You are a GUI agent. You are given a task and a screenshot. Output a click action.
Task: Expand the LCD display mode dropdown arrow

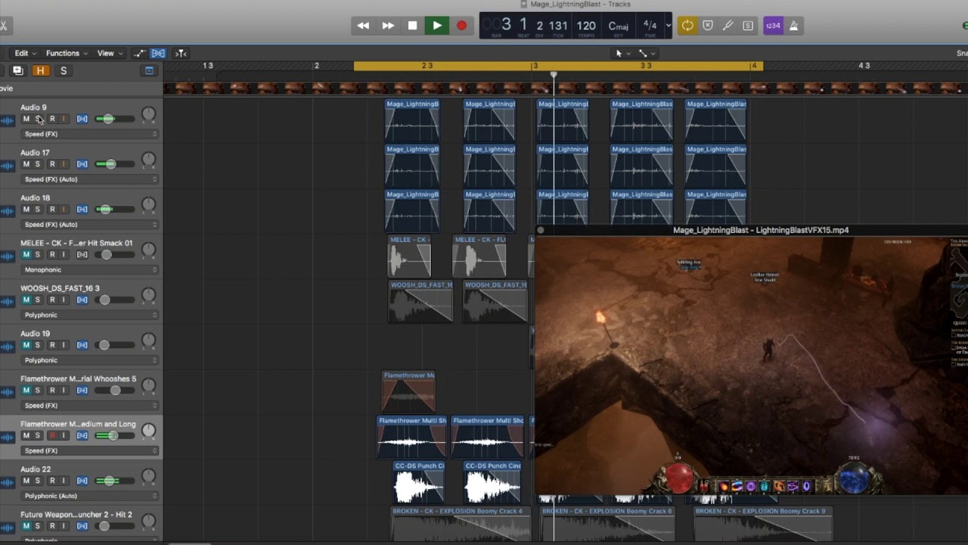(668, 26)
